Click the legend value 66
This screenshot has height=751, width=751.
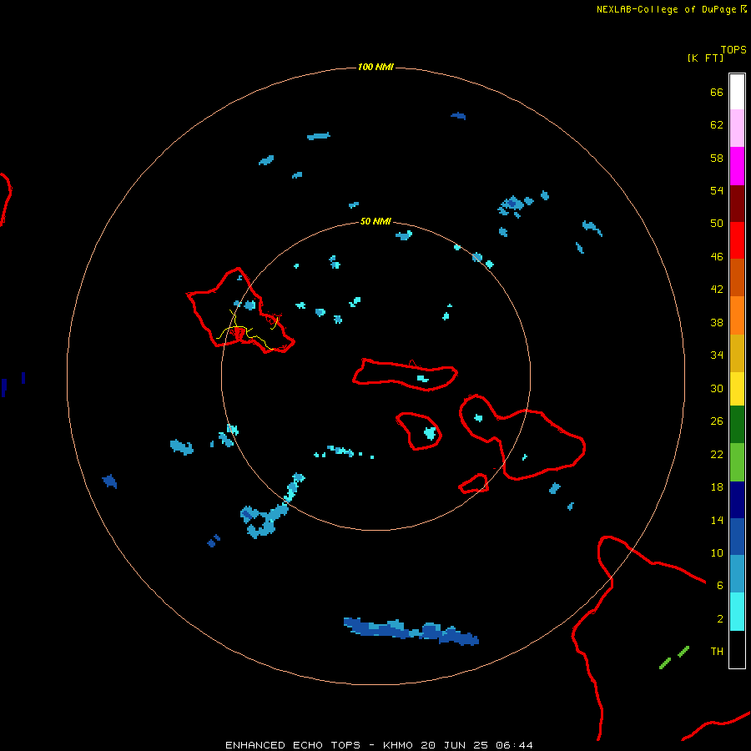pyautogui.click(x=717, y=92)
